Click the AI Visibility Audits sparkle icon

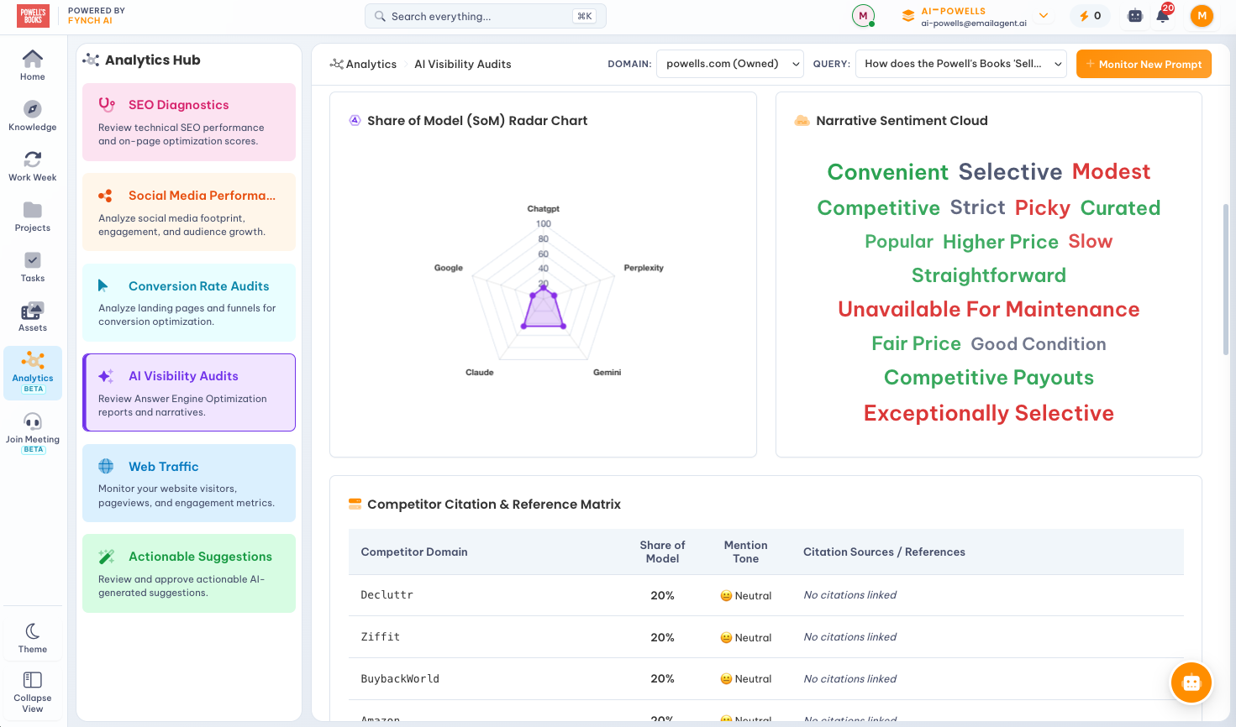(106, 376)
